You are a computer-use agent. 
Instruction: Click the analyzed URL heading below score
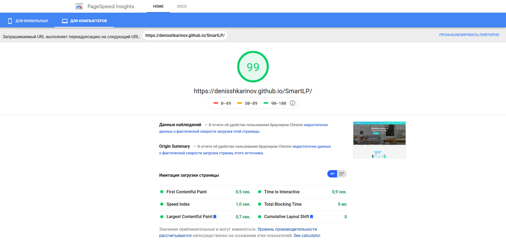pyautogui.click(x=253, y=91)
